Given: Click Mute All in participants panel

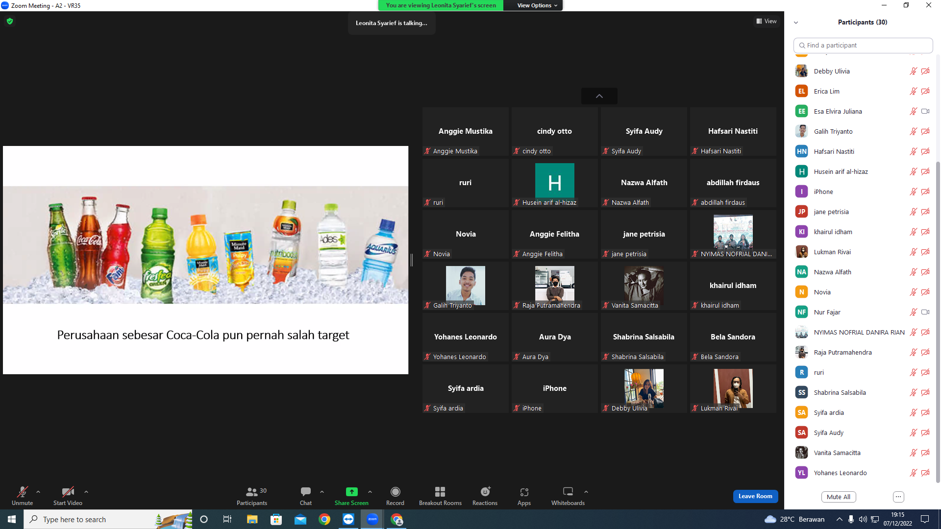Looking at the screenshot, I should (839, 497).
